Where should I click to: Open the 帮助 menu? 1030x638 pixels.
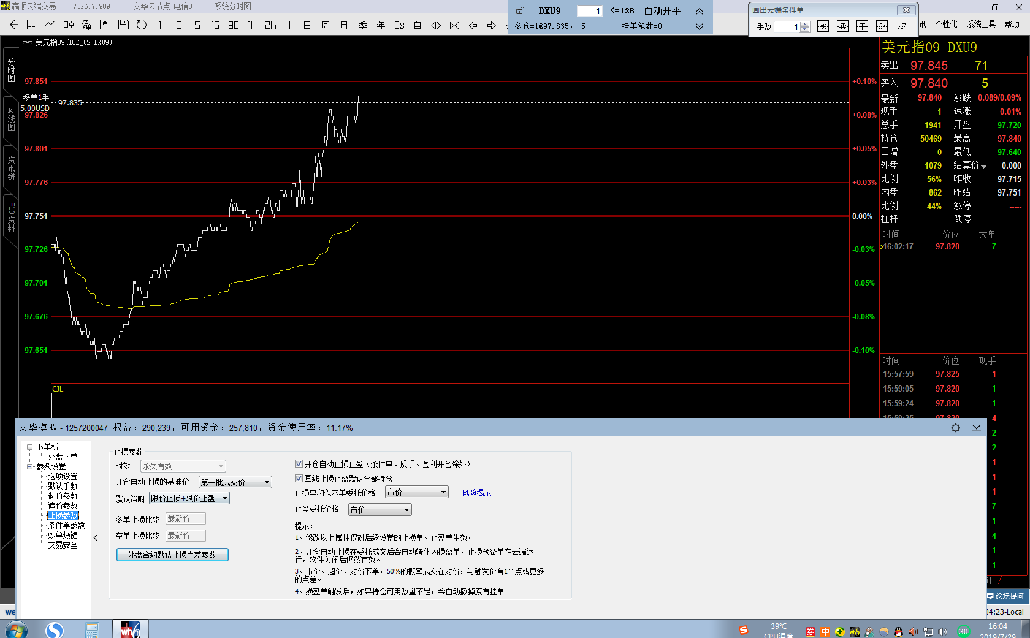point(1012,25)
